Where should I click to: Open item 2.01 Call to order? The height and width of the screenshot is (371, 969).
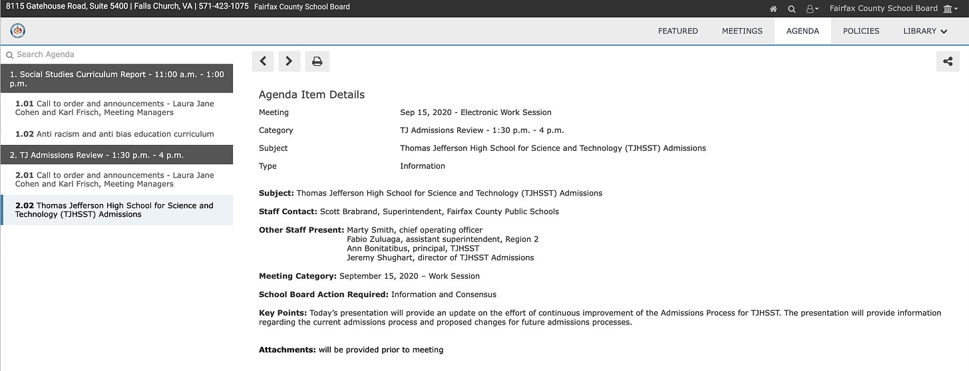[116, 180]
